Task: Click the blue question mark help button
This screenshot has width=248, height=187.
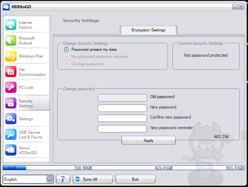Action: tap(63, 179)
